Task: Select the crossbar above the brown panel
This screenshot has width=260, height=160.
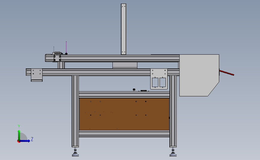Action: coord(124,95)
